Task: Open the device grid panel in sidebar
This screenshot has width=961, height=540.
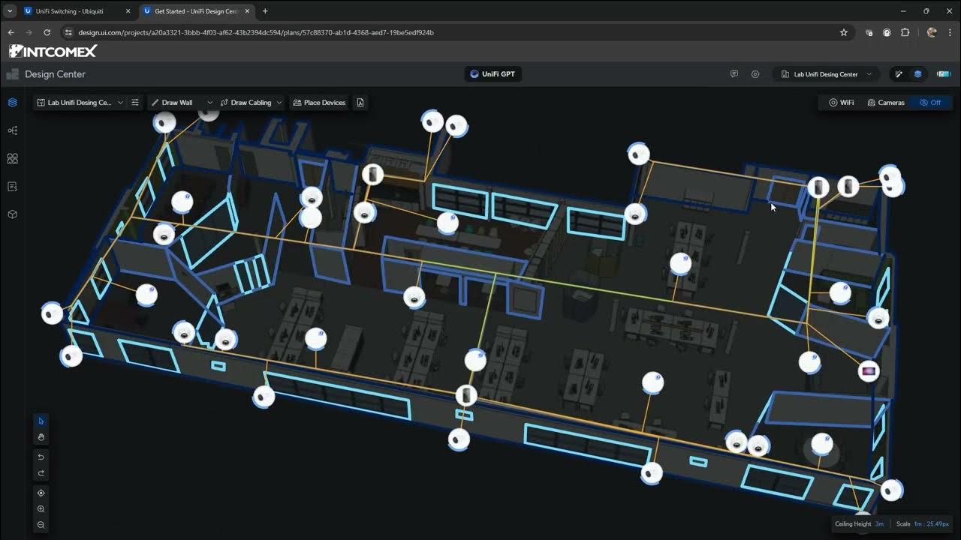Action: [12, 158]
